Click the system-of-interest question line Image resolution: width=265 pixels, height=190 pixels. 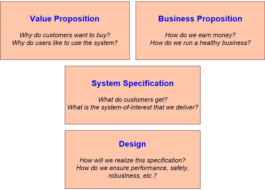click(x=132, y=107)
